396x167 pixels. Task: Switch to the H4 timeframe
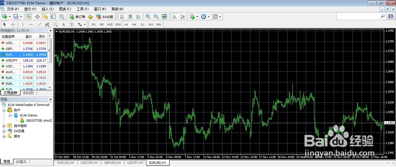[x=134, y=25]
